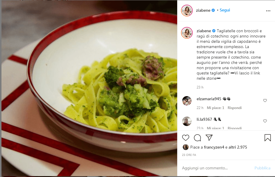
Task: Save the post with the bookmark icon
Action: click(x=268, y=138)
